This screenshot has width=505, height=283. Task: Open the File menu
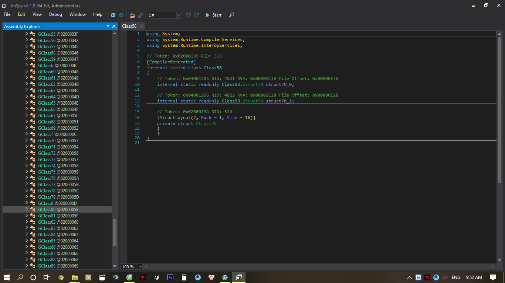coord(7,14)
